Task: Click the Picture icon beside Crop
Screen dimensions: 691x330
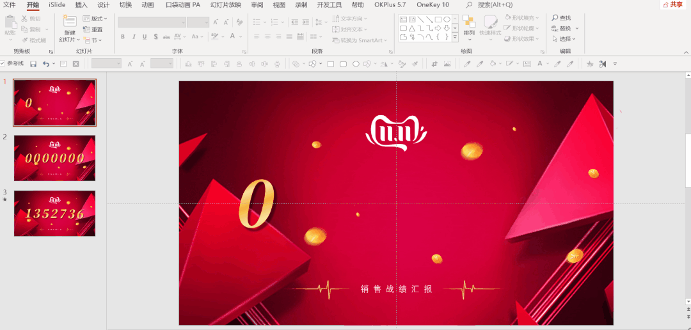Action: pos(447,64)
